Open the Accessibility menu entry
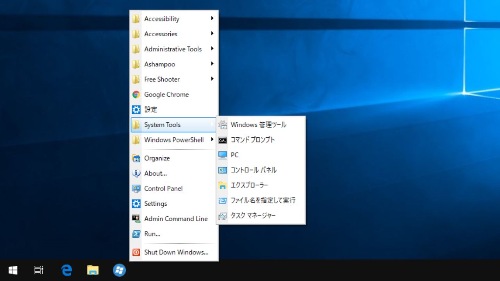 (174, 19)
